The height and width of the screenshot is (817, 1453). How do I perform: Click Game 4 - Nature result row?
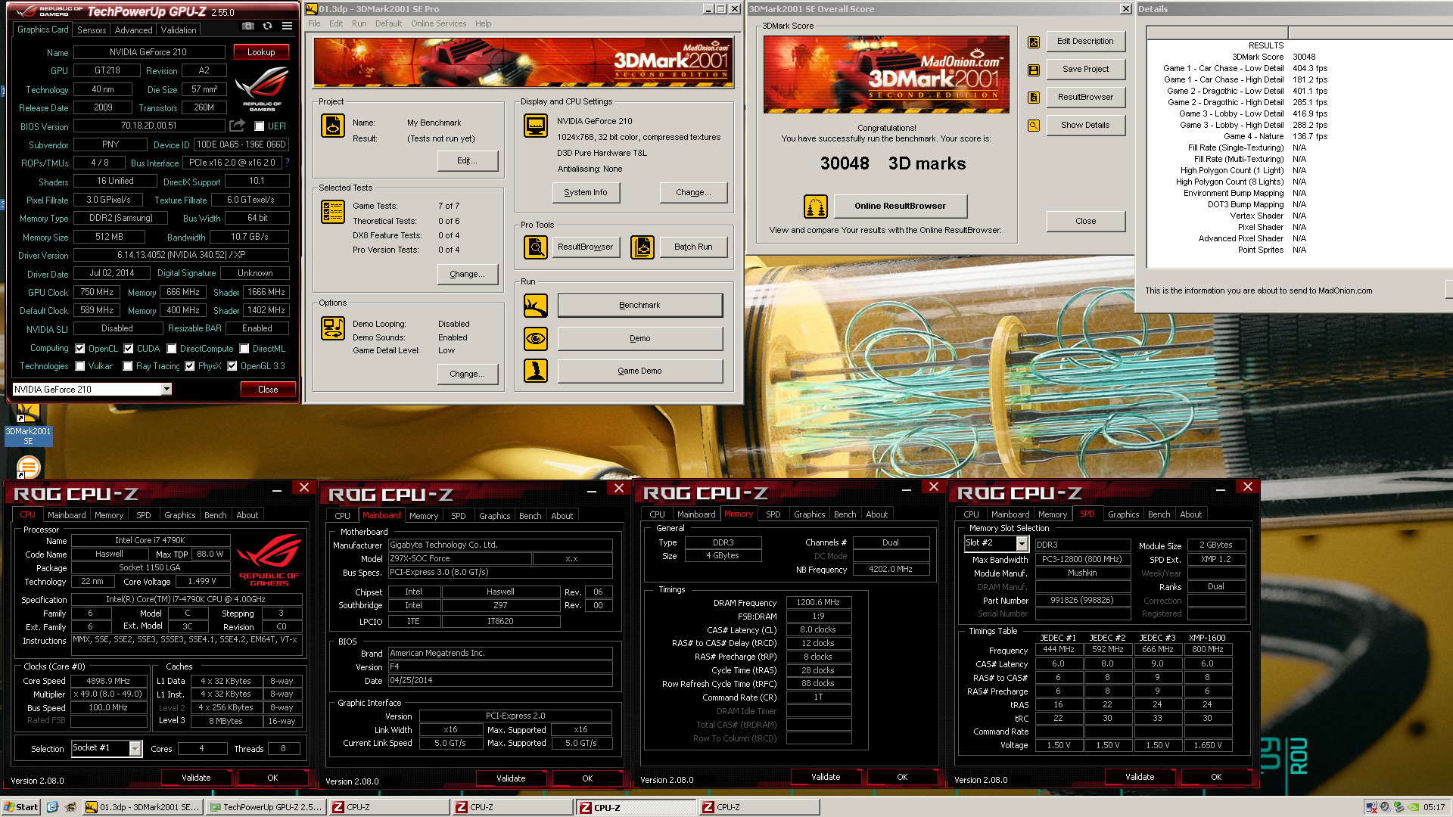pyautogui.click(x=1275, y=136)
